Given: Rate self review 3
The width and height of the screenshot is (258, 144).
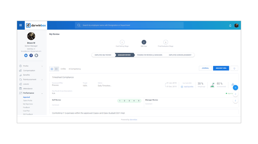Looking at the screenshot, I should coord(129,101).
